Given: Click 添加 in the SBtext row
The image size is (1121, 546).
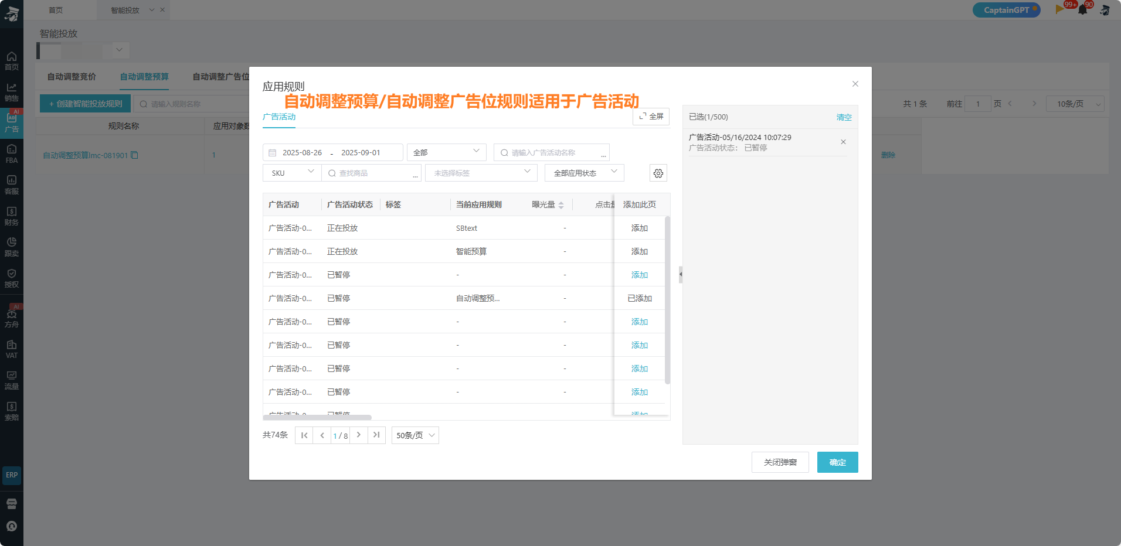Looking at the screenshot, I should 640,228.
